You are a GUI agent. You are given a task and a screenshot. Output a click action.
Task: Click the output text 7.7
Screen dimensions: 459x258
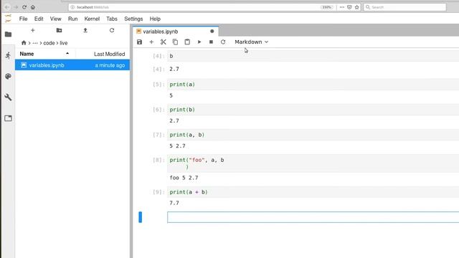point(174,203)
